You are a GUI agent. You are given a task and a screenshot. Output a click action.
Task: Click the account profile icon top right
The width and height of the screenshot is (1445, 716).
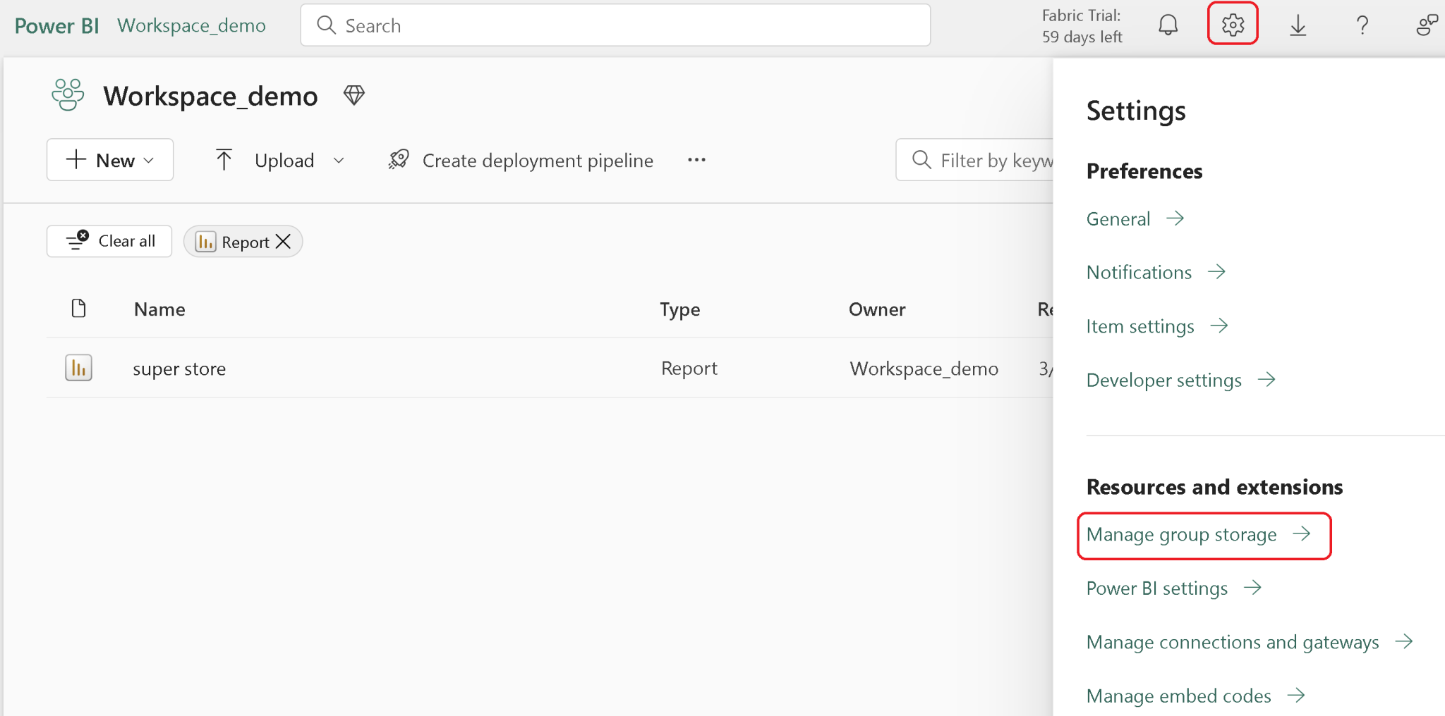click(1427, 24)
